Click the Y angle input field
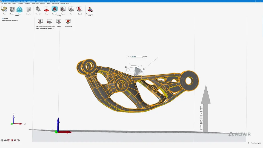Image resolution: width=263 pixels, height=148 pixels. click(136, 57)
